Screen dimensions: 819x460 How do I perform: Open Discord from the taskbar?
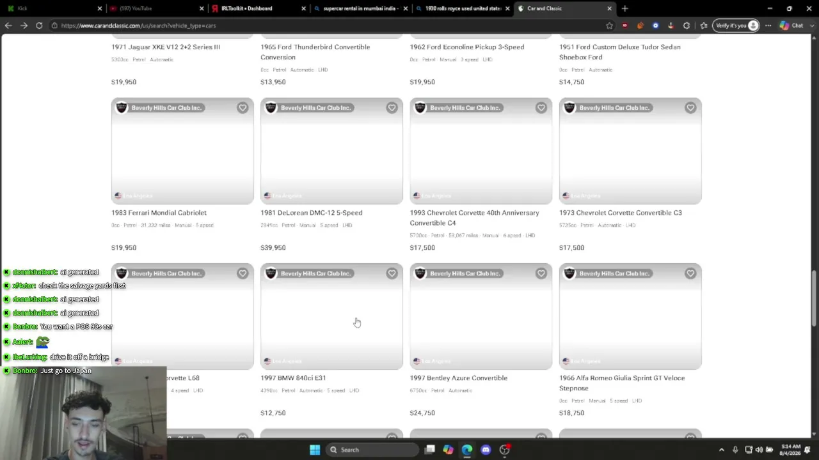486,450
